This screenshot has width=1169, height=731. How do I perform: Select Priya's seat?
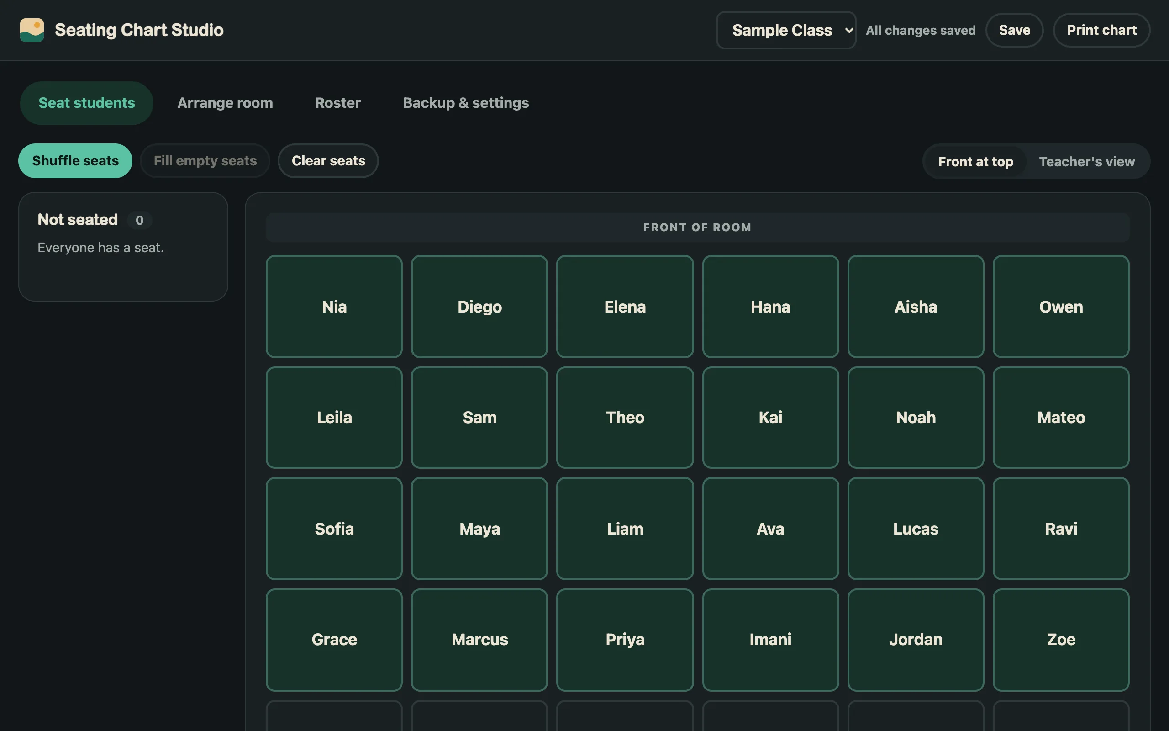coord(625,640)
